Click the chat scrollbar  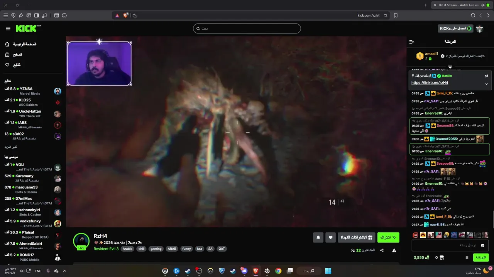tap(492, 220)
